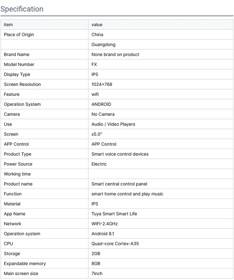Screen dimensions: 234x280
Task: Select the 'Place of Origin' cell
Action: coord(19,35)
